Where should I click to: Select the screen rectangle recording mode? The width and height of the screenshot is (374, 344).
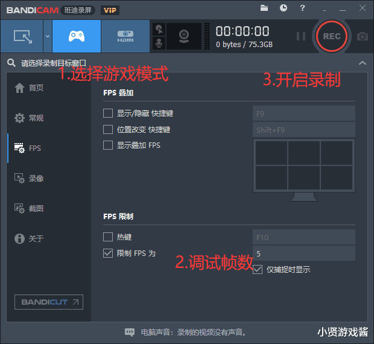(22, 36)
